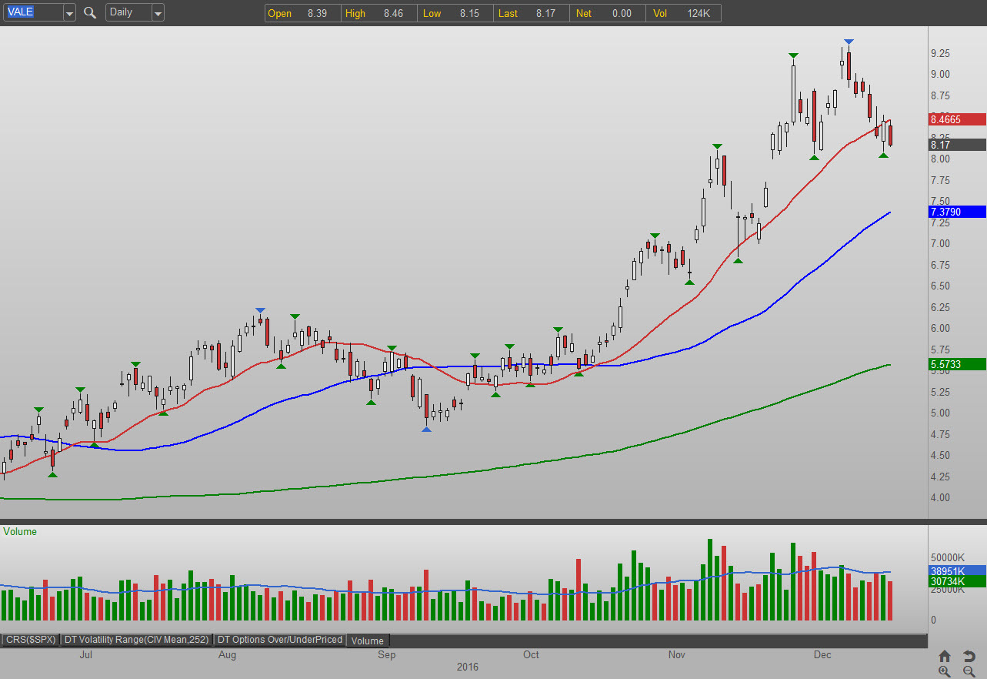
Task: Click the 4.00 price axis label
Action: [940, 498]
